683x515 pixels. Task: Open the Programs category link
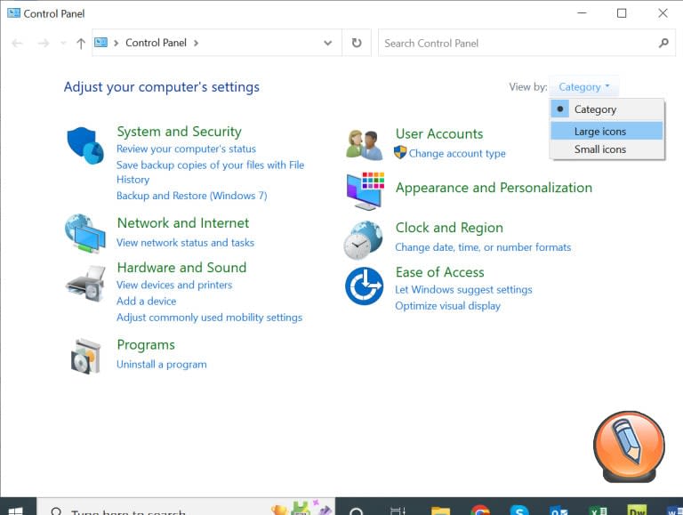click(146, 344)
